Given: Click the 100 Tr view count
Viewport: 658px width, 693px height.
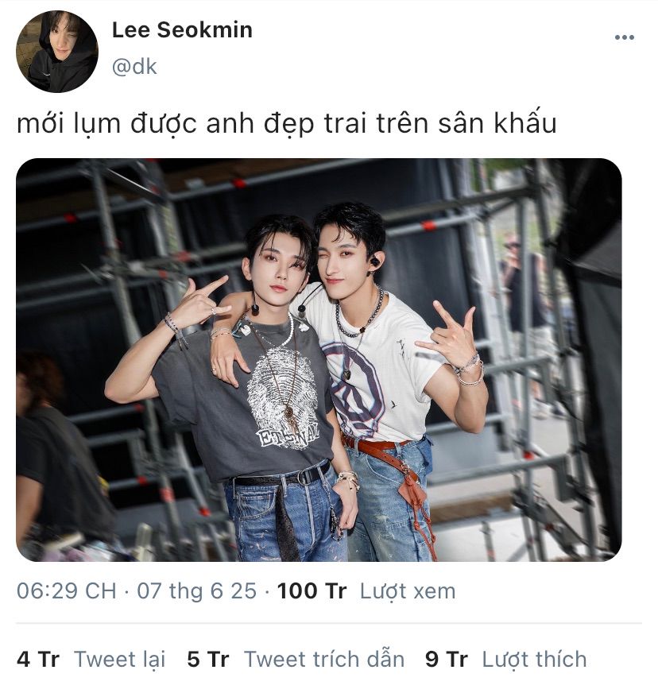Looking at the screenshot, I should point(312,591).
